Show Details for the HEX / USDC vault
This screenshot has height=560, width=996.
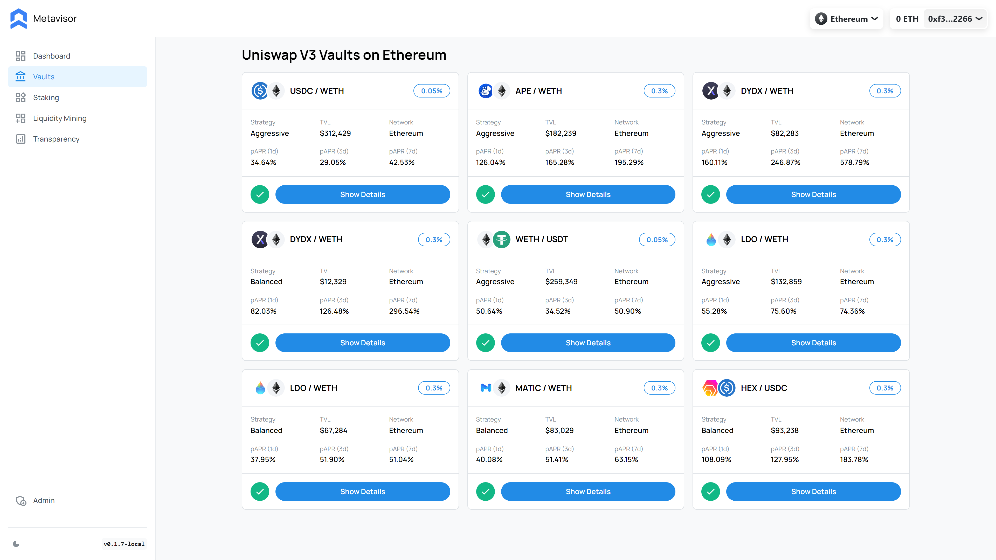813,492
